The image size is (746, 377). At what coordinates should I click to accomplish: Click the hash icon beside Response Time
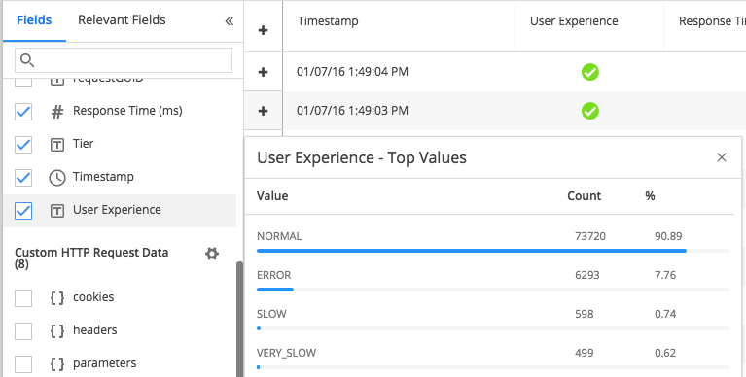(57, 112)
